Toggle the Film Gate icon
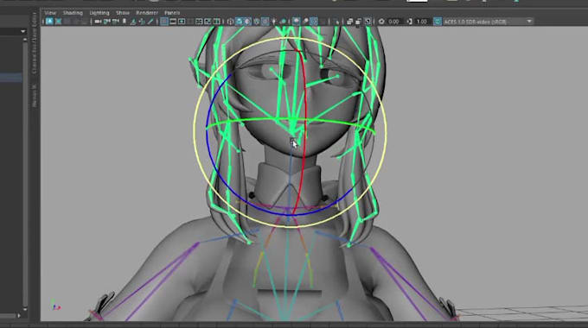The width and height of the screenshot is (588, 328). click(x=173, y=22)
